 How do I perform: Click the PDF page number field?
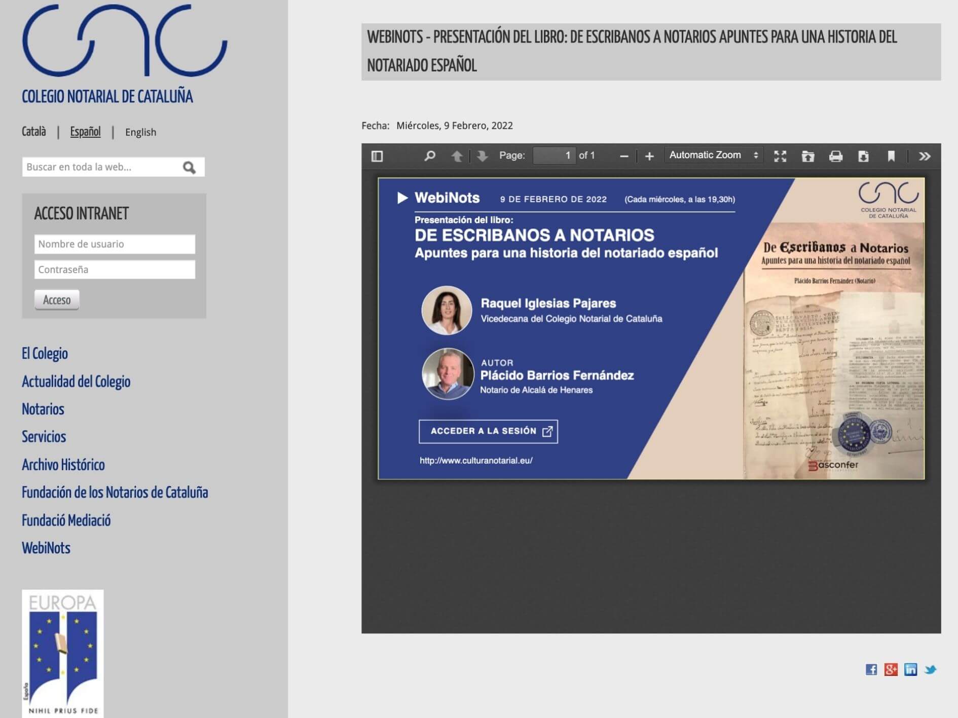(554, 156)
